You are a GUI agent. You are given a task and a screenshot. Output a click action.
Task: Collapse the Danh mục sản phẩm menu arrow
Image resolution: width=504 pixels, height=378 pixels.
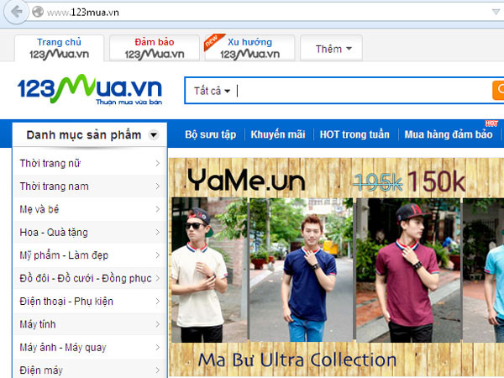click(154, 134)
